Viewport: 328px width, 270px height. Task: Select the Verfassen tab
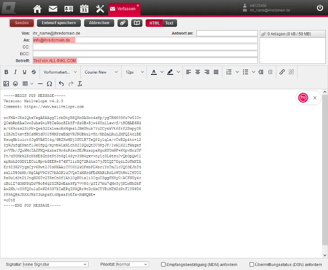click(x=124, y=9)
